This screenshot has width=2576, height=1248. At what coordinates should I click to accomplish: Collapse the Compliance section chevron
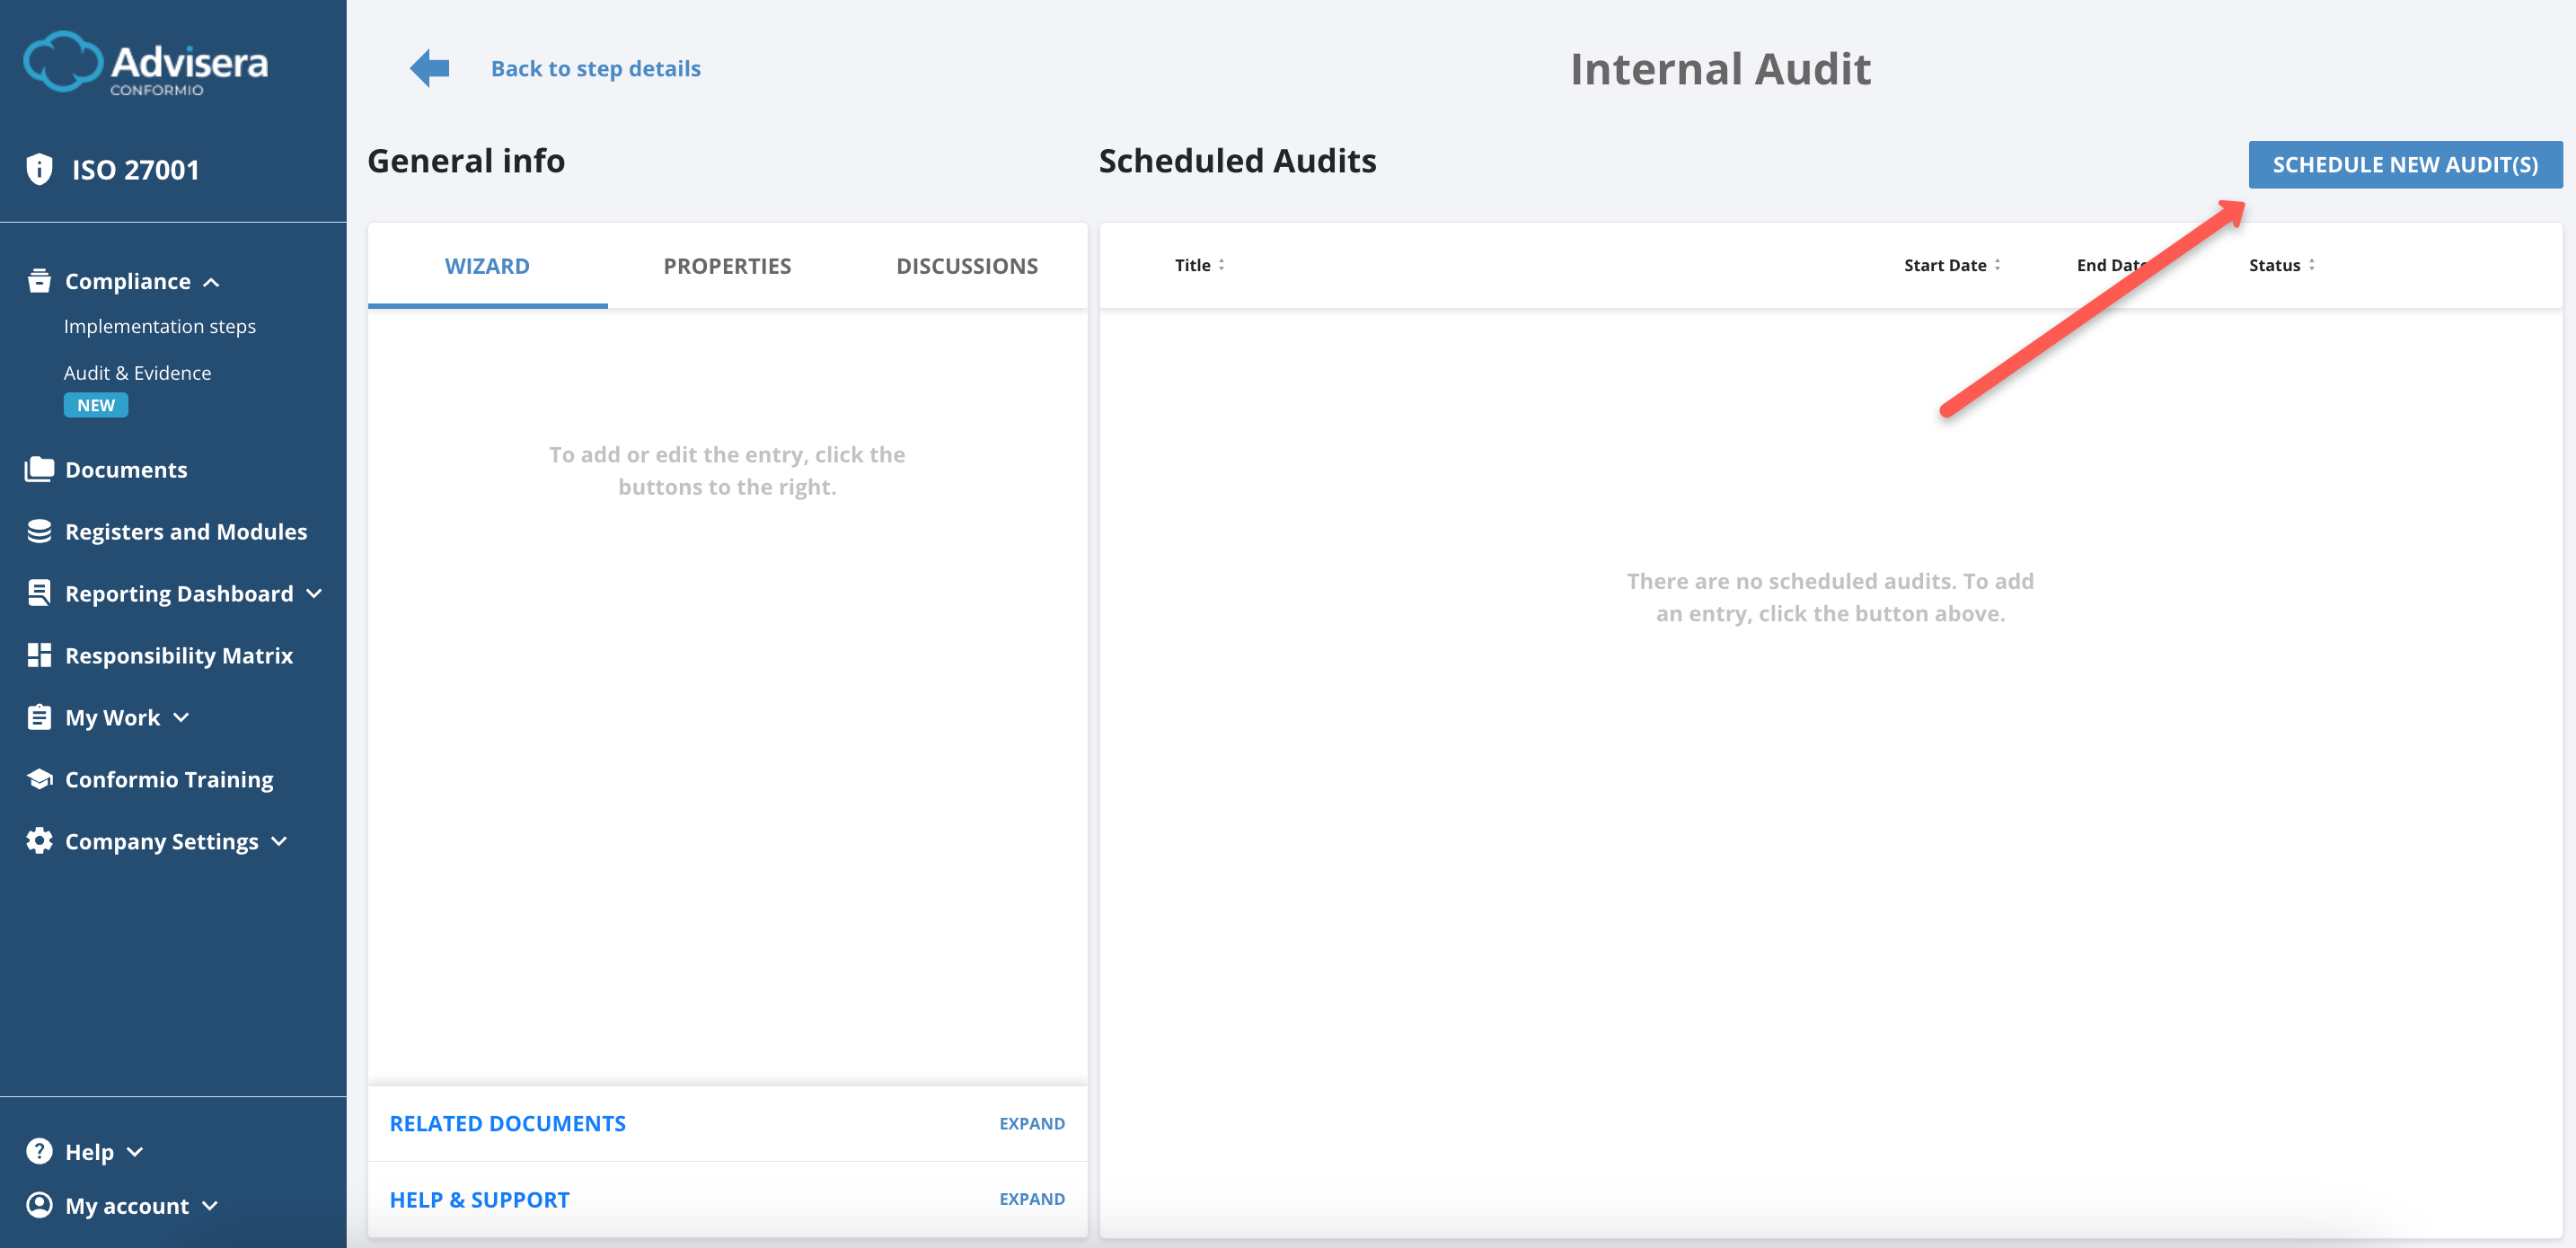click(x=211, y=281)
